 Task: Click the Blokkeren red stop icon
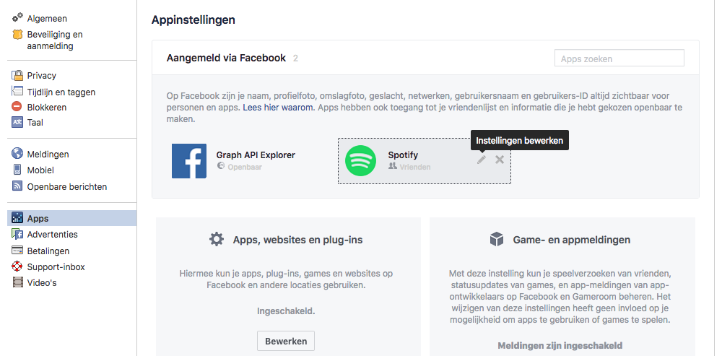[x=18, y=107]
